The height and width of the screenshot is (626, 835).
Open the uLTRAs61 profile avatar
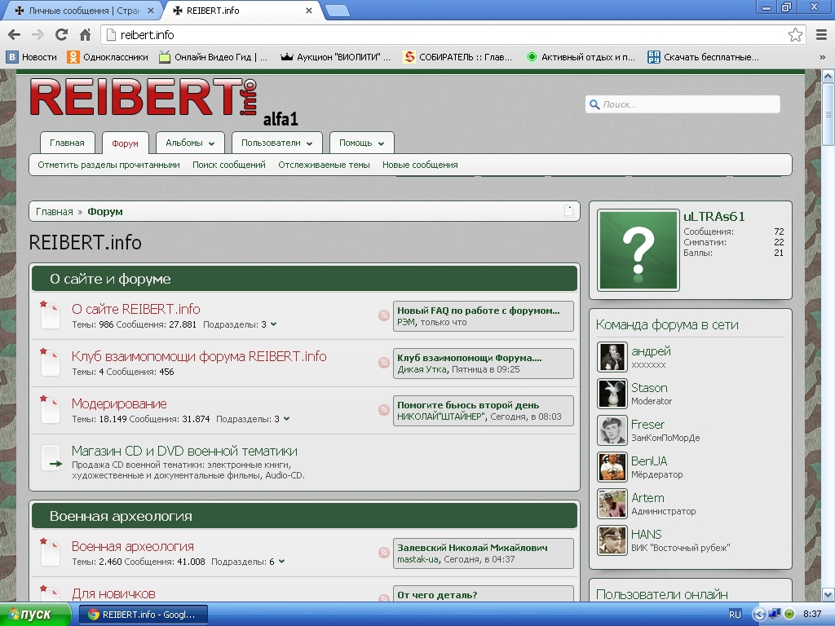pos(638,250)
